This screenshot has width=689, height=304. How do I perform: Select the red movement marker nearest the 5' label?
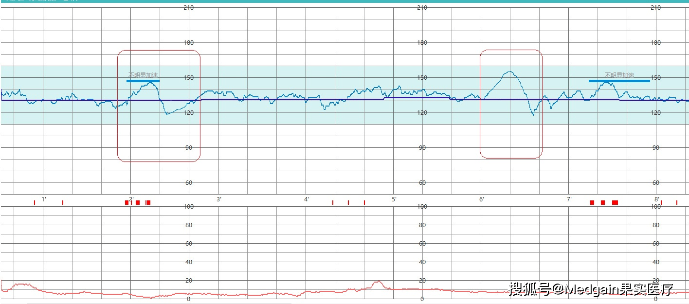[364, 202]
